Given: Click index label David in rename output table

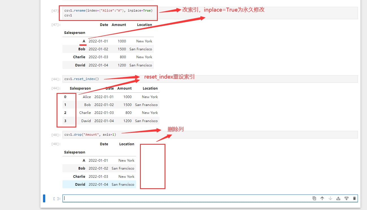Looking at the screenshot, I should [x=80, y=65].
